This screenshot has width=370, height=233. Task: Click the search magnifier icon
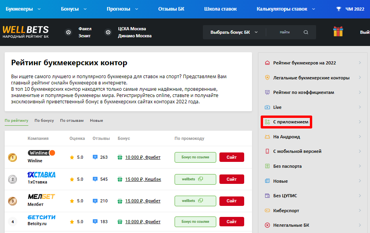(x=306, y=32)
